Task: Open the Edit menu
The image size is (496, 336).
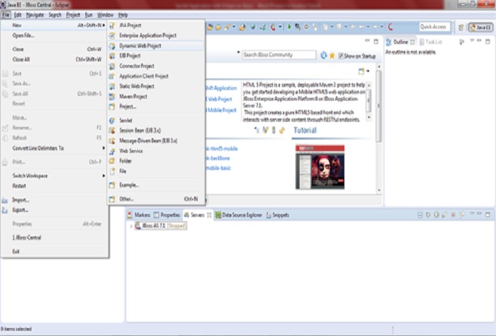Action: click(18, 15)
